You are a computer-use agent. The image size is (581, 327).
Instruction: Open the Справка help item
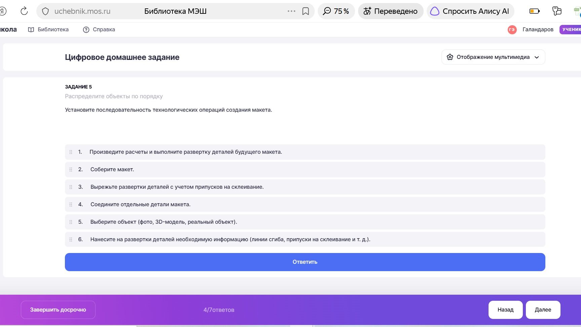tap(99, 30)
